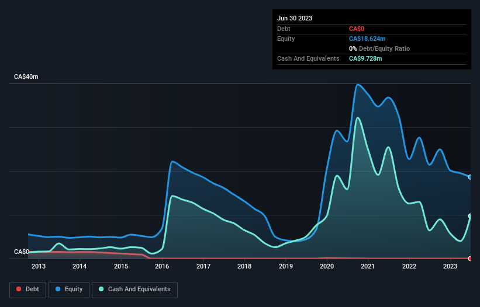
Task: Click the 2019 x-axis label
Action: [x=286, y=266]
